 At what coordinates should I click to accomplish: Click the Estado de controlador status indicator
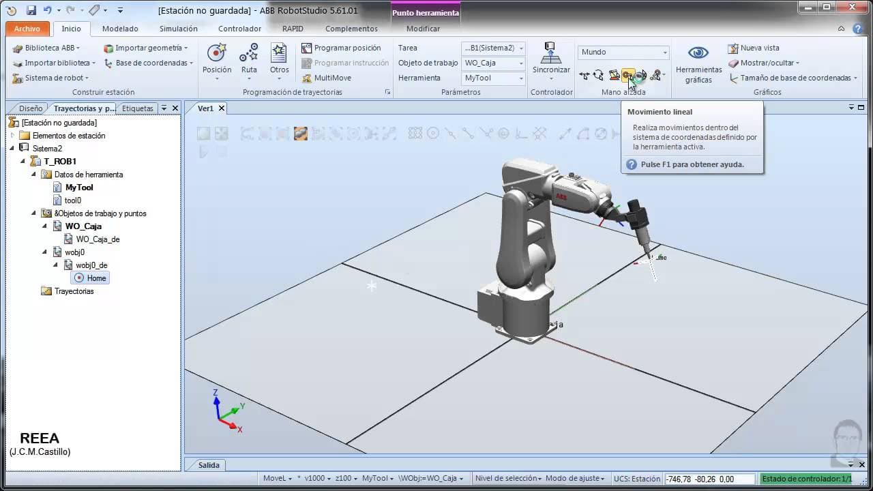(807, 479)
